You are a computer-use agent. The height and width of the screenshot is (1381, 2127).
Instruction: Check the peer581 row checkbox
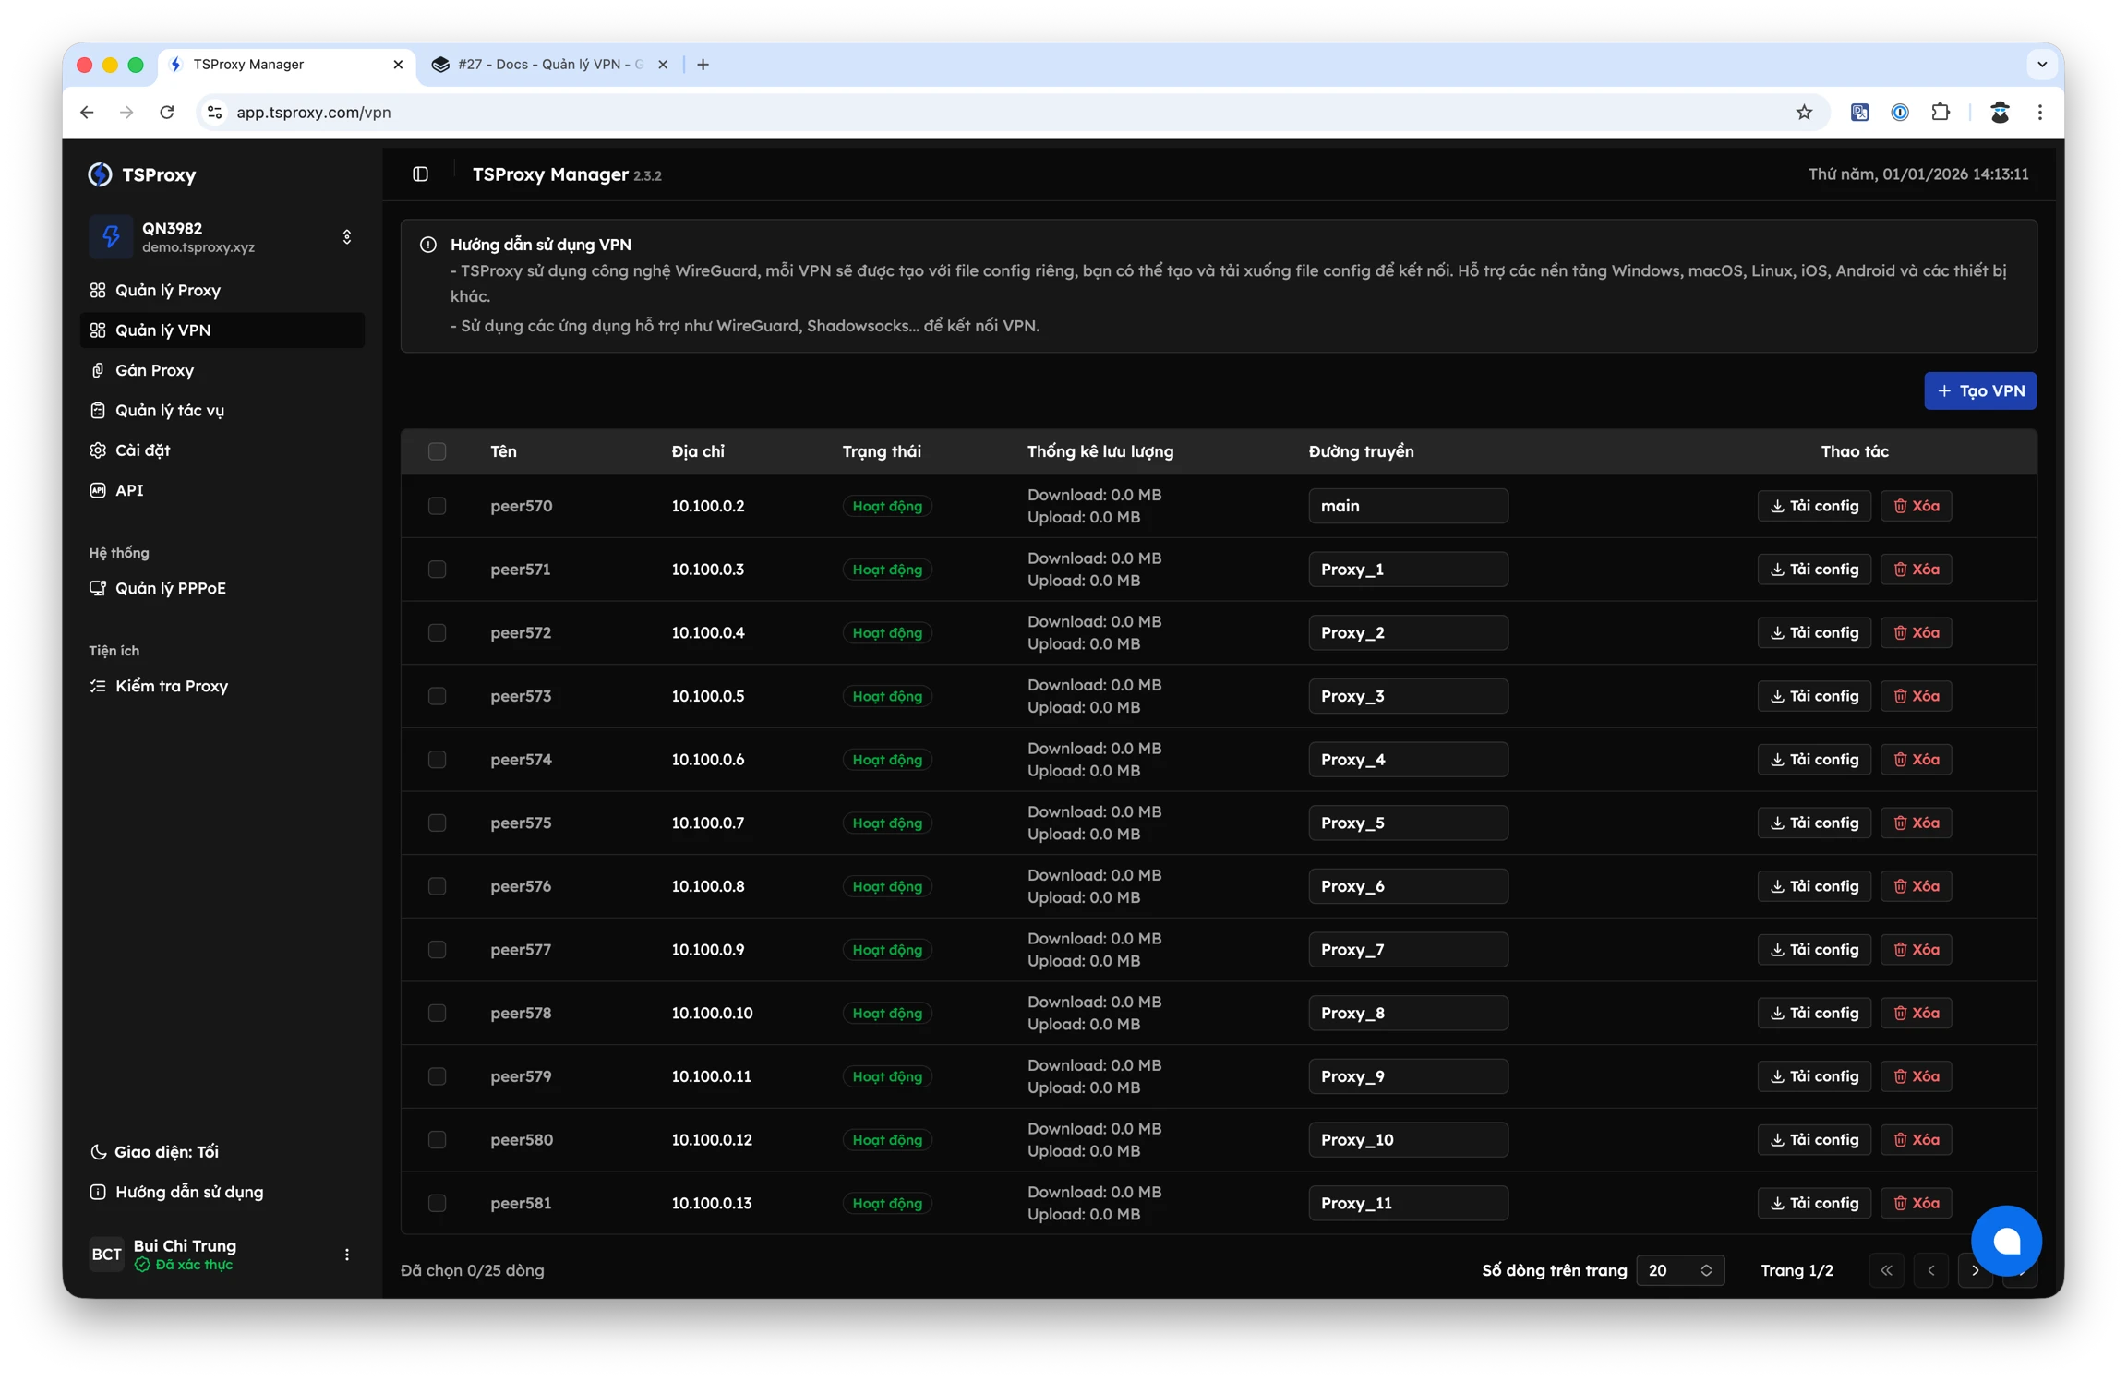437,1202
